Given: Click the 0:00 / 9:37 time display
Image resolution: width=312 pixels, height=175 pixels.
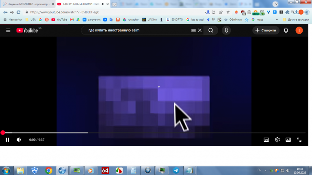Looking at the screenshot, I should [x=37, y=140].
